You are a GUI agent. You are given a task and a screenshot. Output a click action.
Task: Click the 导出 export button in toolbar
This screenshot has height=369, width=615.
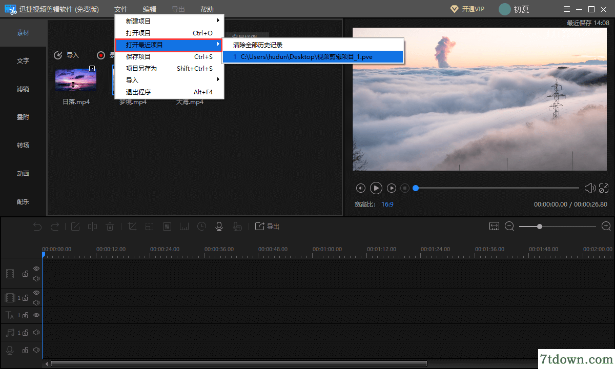coord(267,227)
